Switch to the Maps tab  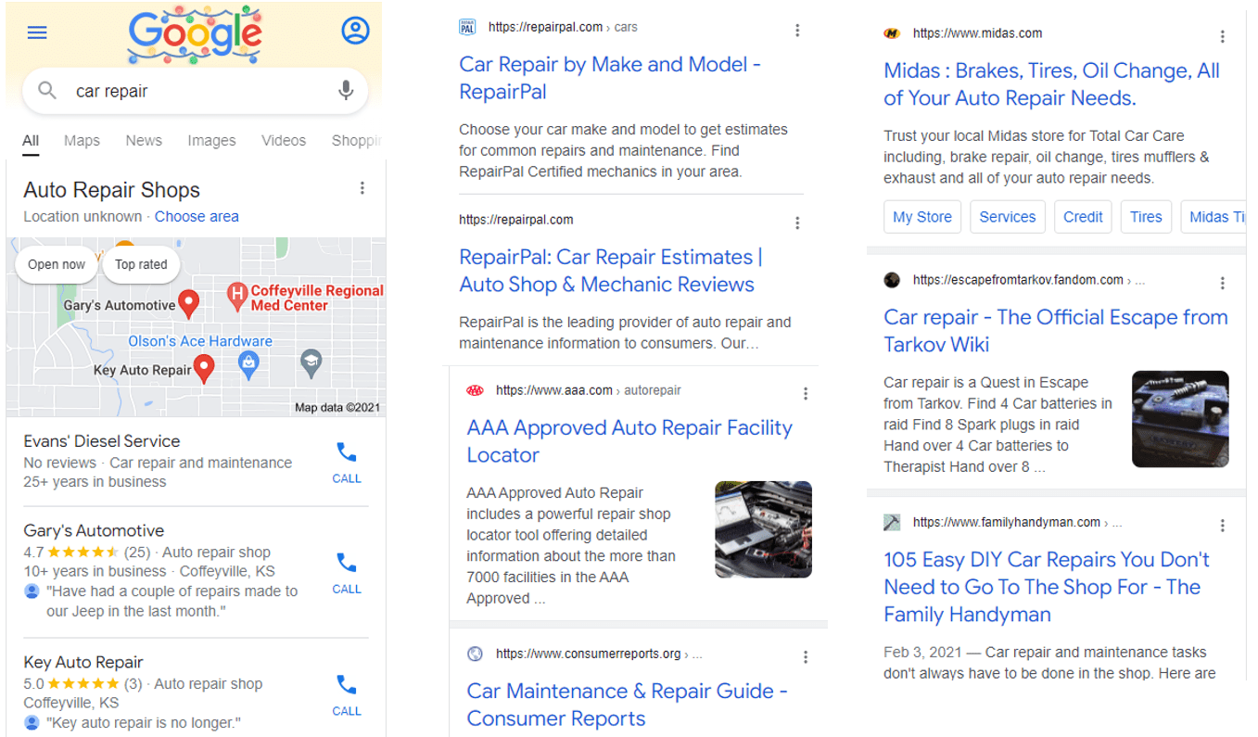[82, 141]
